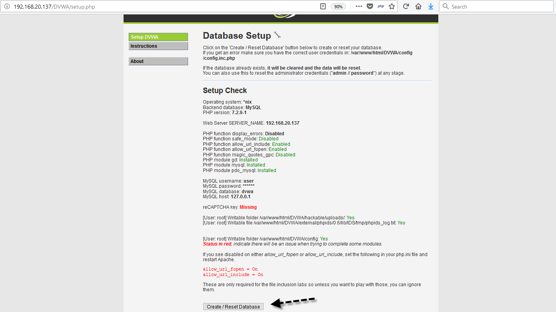This screenshot has height=312, width=556.
Task: Open the page actions three-dot menu
Action: point(359,7)
